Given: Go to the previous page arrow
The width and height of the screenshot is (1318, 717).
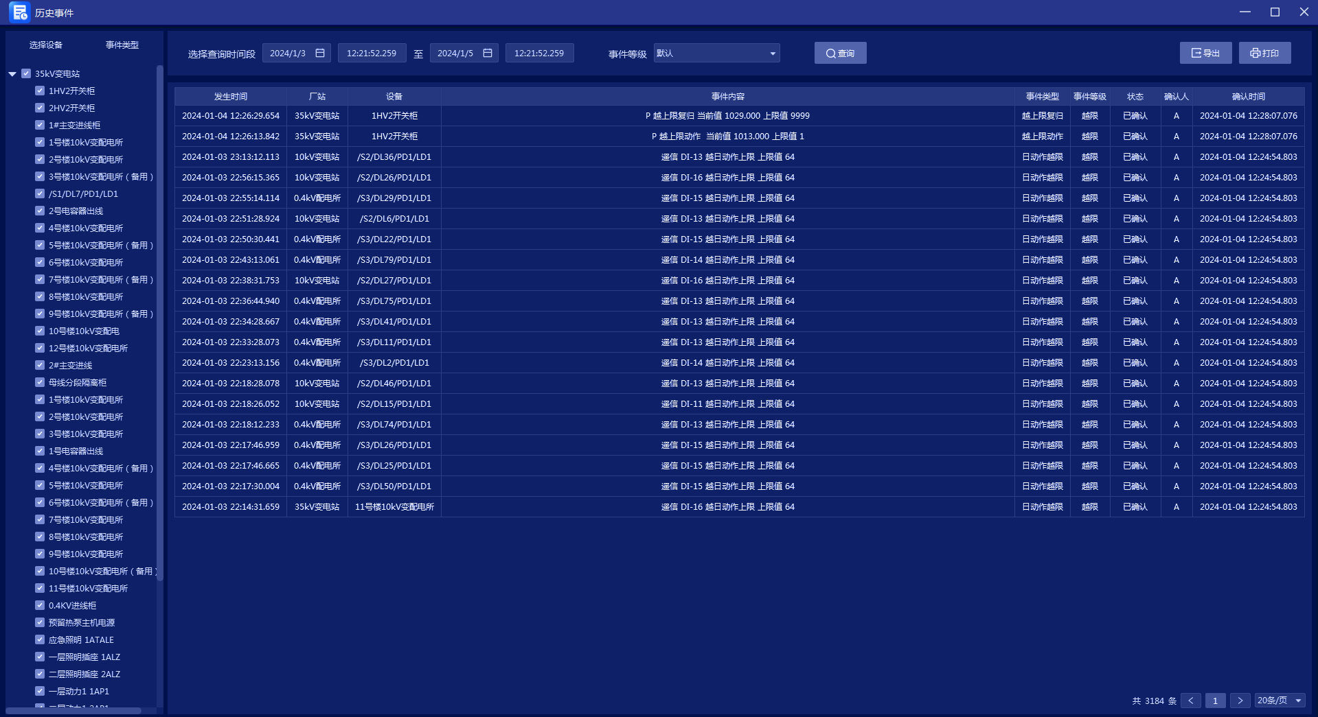Looking at the screenshot, I should (x=1191, y=701).
